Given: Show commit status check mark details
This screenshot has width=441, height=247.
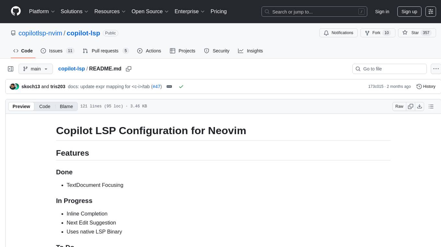Looking at the screenshot, I should pos(181,87).
